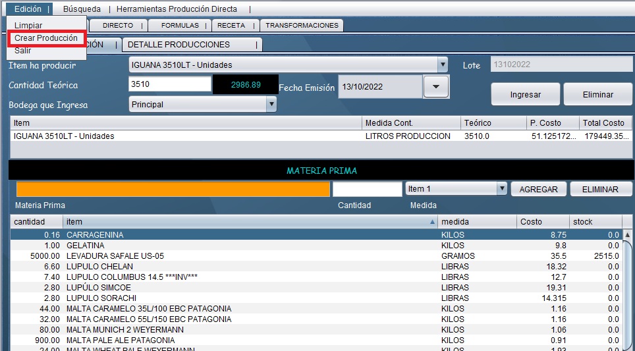
Task: Expand the Item 1 medida dropdown
Action: pos(502,189)
